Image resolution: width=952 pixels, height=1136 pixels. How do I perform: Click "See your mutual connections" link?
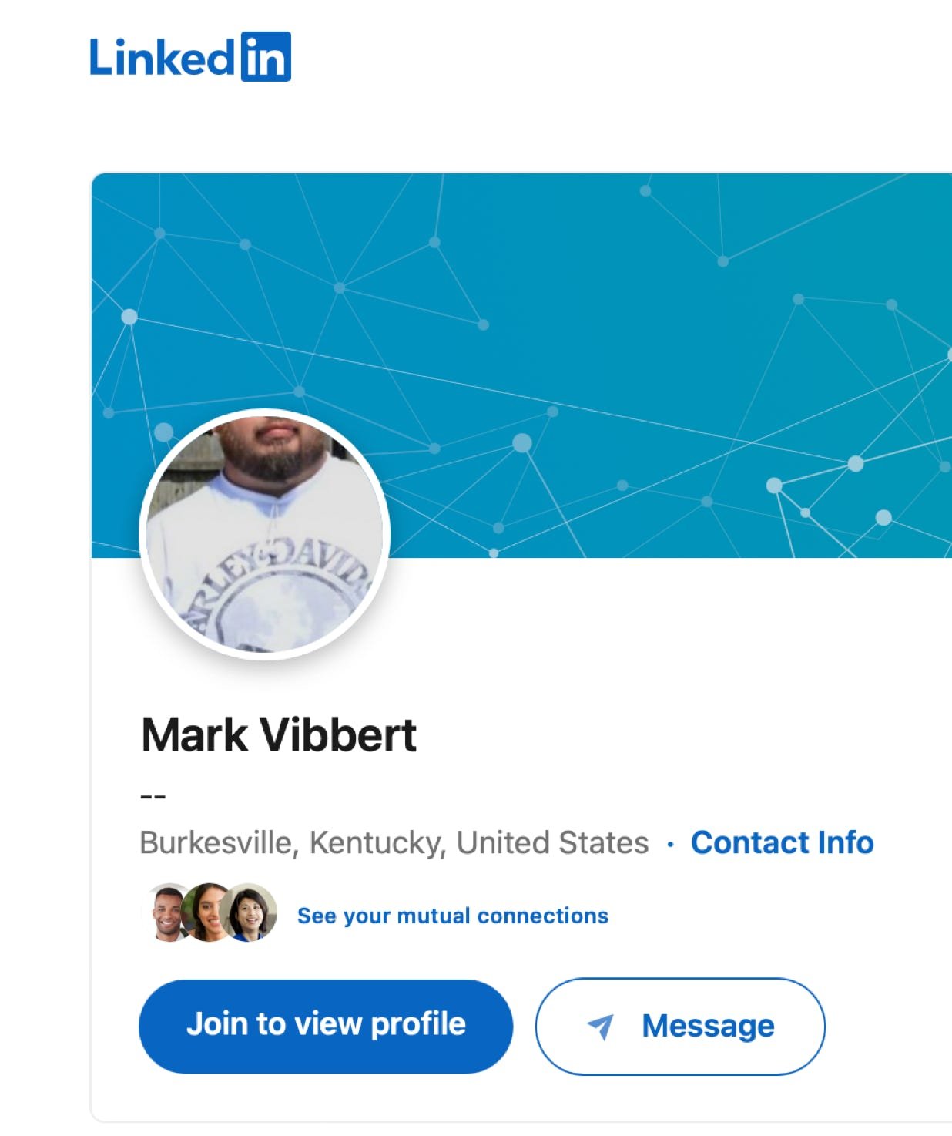pos(452,916)
